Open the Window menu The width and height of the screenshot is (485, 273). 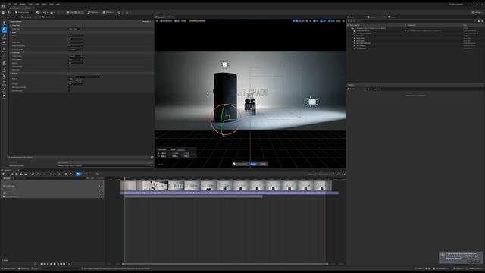(x=23, y=4)
